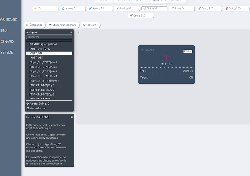Select the String 64 tab
Screen dimensions: 250x176
(178, 8)
